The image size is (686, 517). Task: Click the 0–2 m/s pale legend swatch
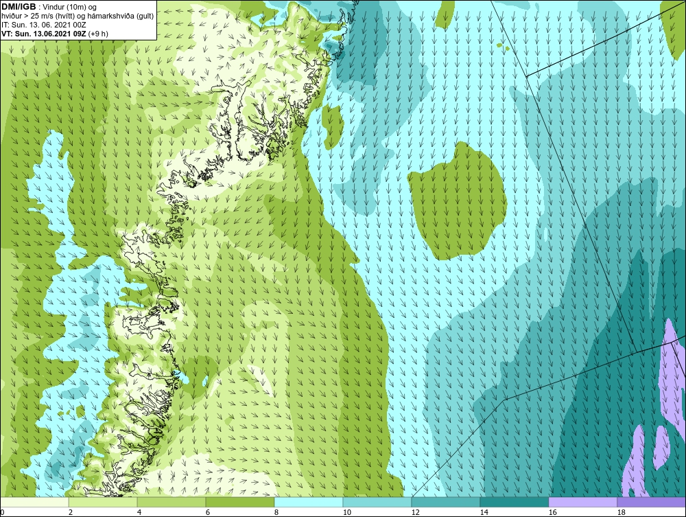click(x=34, y=502)
